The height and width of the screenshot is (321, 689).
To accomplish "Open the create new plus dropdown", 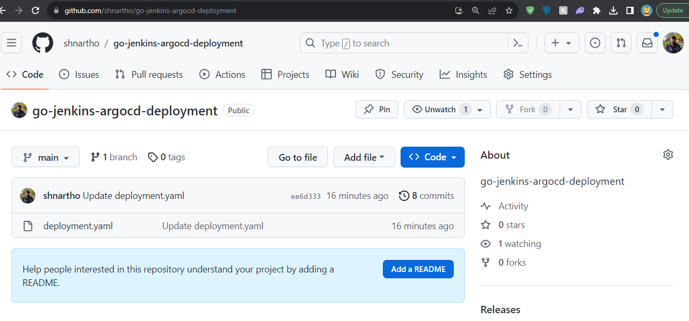I will tap(562, 43).
